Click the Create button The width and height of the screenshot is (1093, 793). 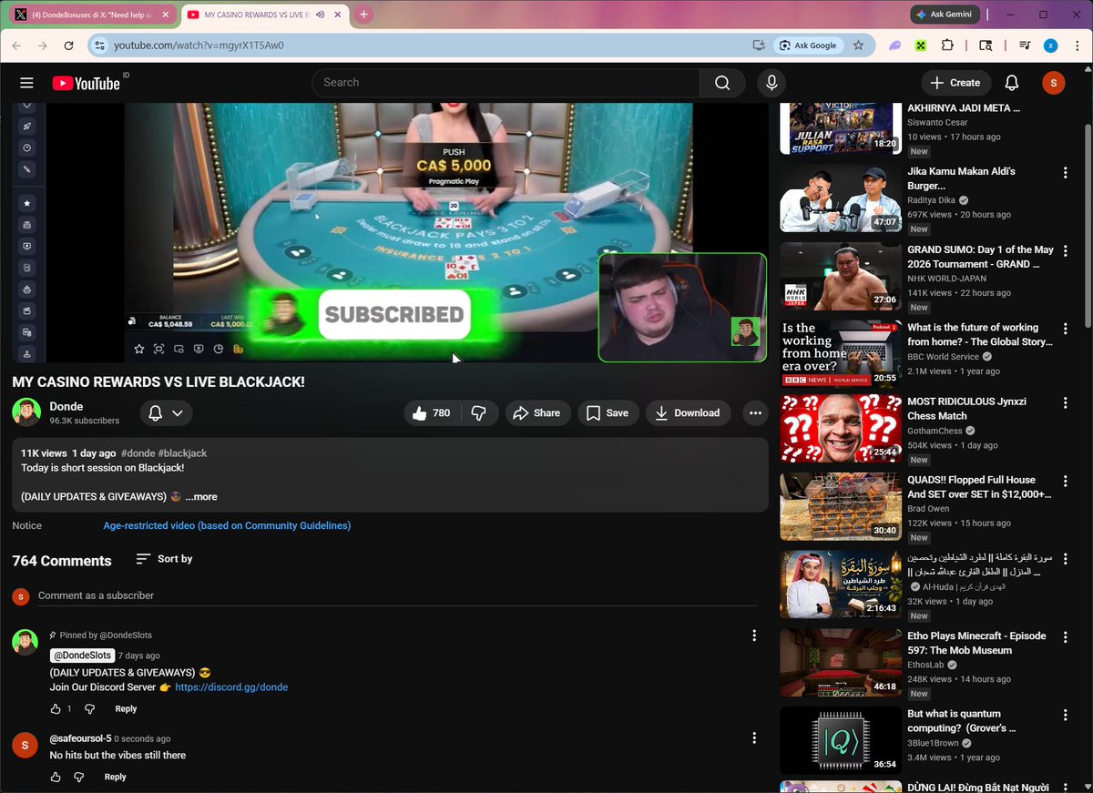click(955, 83)
